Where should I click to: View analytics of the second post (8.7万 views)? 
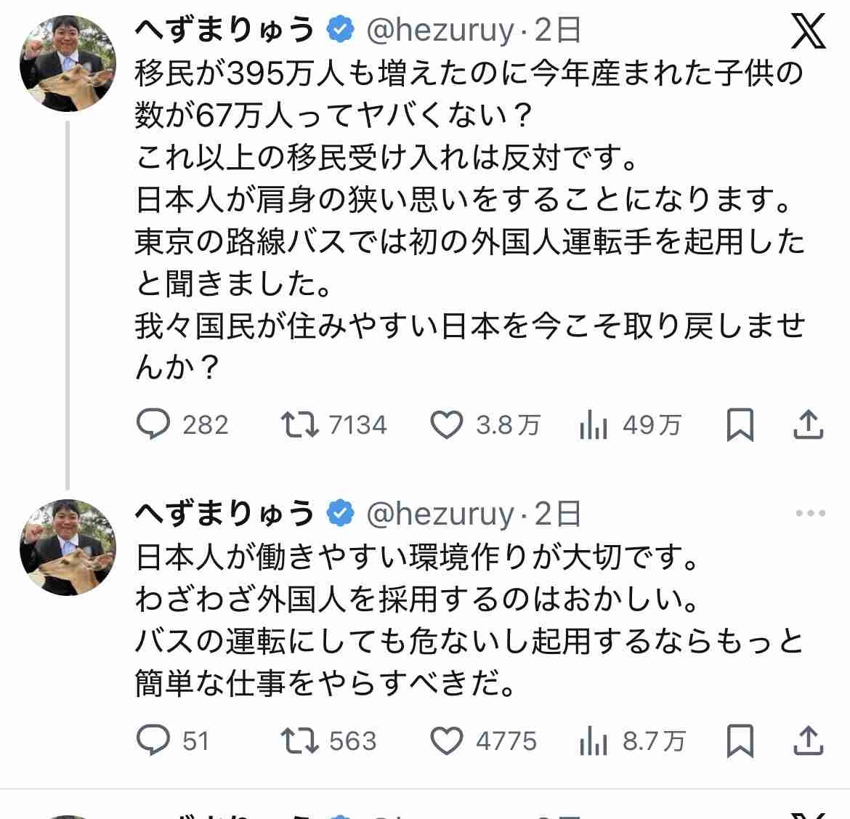[x=594, y=741]
